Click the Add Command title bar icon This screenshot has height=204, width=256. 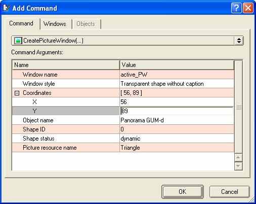point(7,8)
